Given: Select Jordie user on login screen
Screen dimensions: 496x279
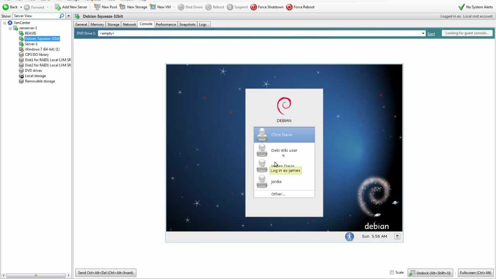Looking at the screenshot, I should pyautogui.click(x=284, y=182).
